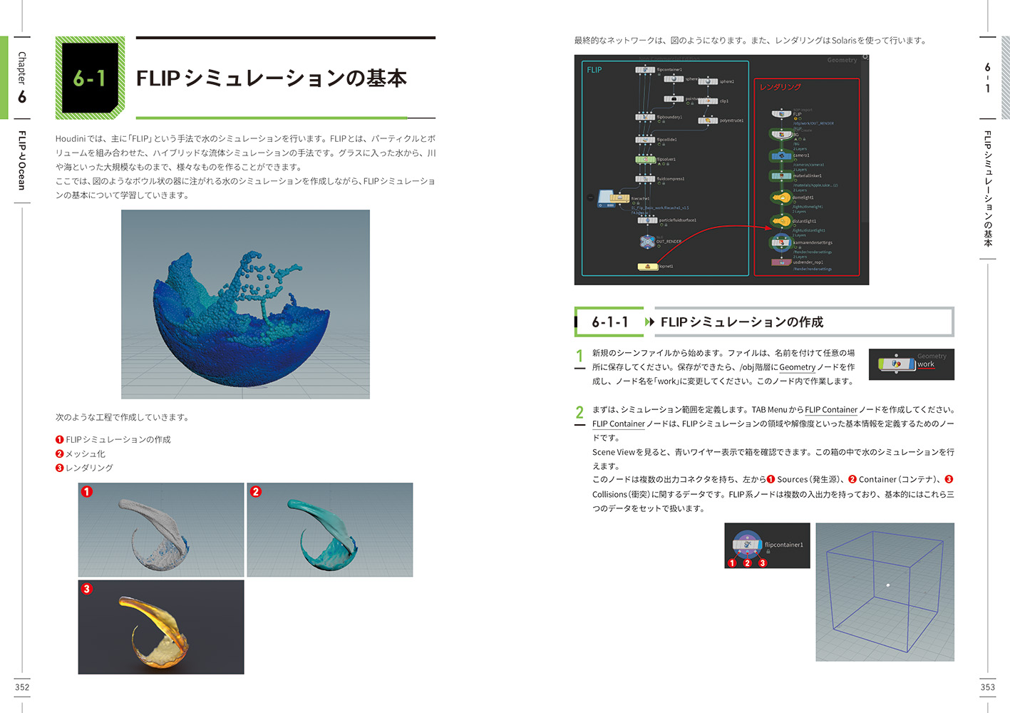The image size is (1010, 713).
Task: Select the camera1 node in rendering network
Action: [780, 155]
